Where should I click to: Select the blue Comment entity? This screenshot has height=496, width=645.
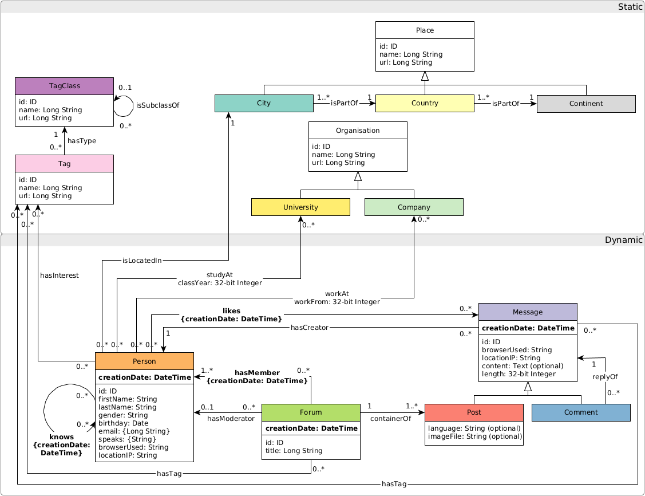tap(581, 412)
